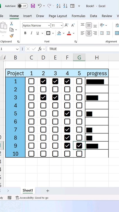The image size is (119, 212).
Task: Expand the font size 11 dropdown
Action: pyautogui.click(x=61, y=25)
